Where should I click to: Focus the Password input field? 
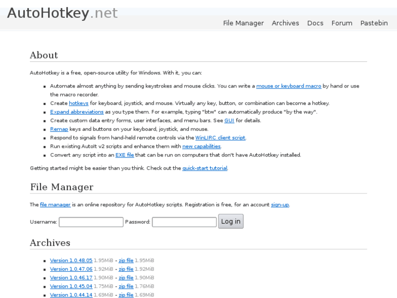(x=185, y=222)
